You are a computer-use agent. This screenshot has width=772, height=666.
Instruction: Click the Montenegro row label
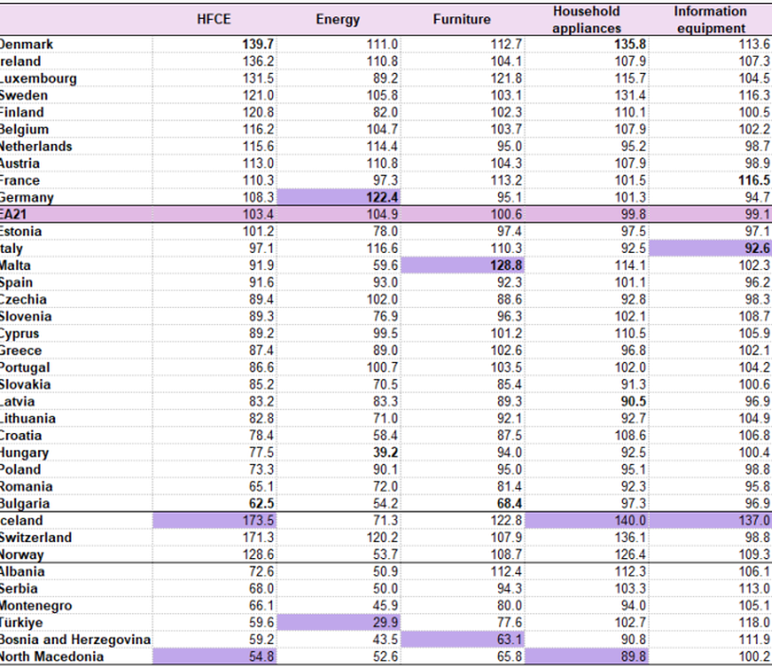[x=36, y=606]
